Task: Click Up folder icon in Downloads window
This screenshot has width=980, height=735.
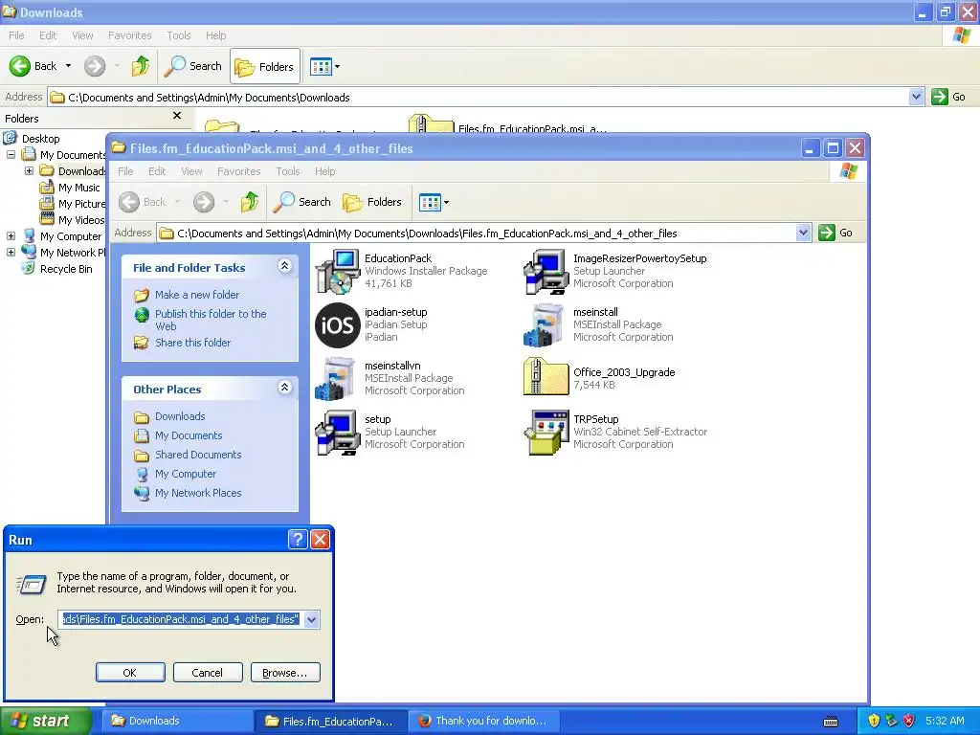Action: pos(141,66)
